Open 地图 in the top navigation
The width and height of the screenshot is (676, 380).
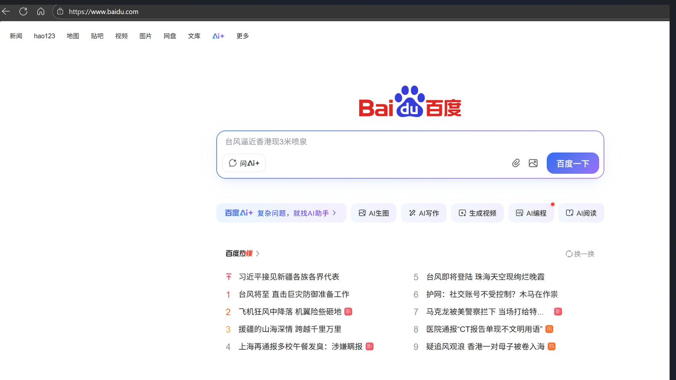(x=73, y=36)
